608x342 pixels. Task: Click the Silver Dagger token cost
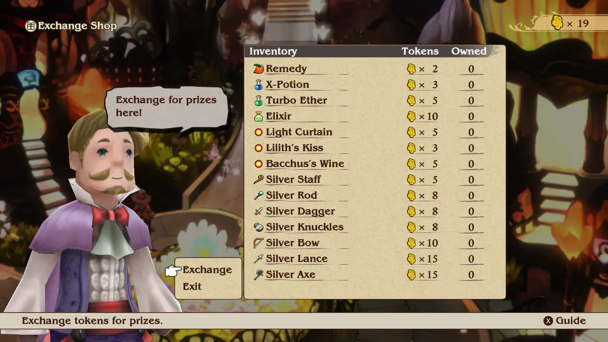[422, 211]
